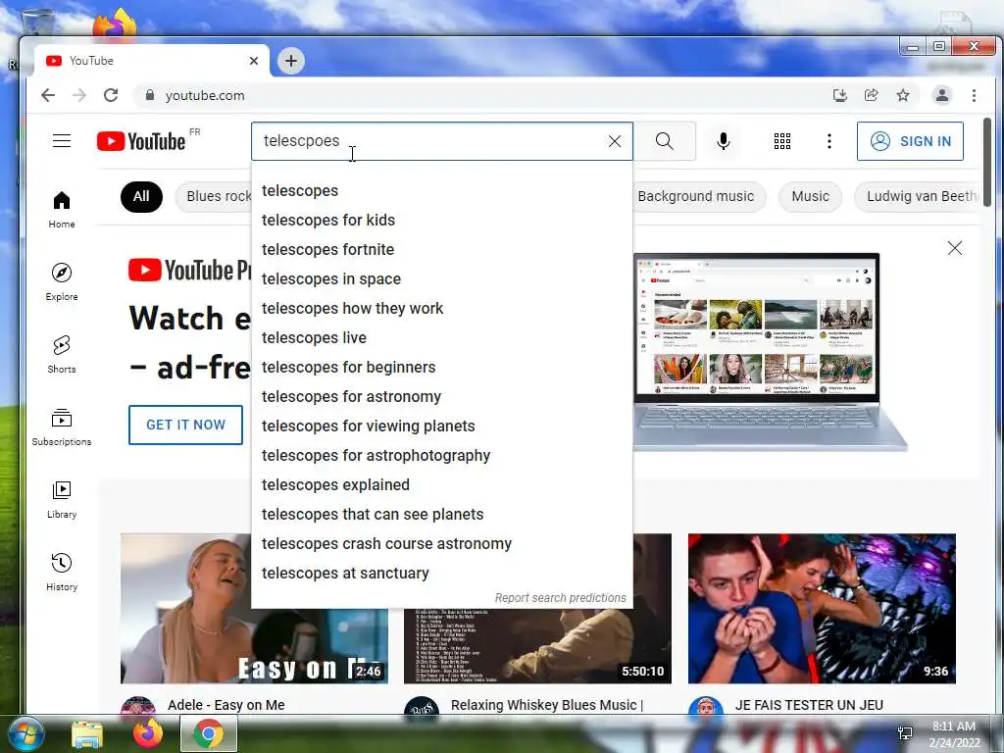Choose suggestion "telescopes how they work"
This screenshot has width=1004, height=753.
[442, 309]
